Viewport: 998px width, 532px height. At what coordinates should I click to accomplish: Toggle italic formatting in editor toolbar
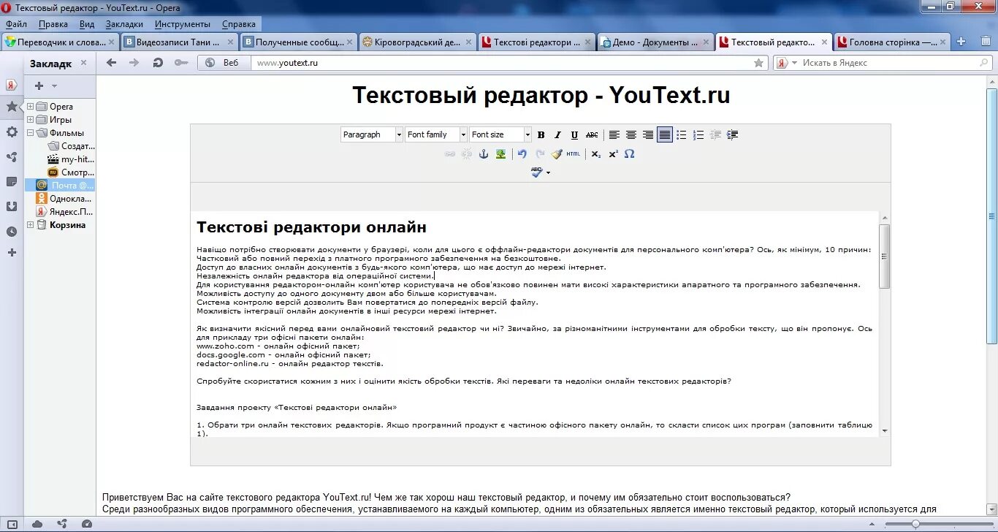pos(557,134)
